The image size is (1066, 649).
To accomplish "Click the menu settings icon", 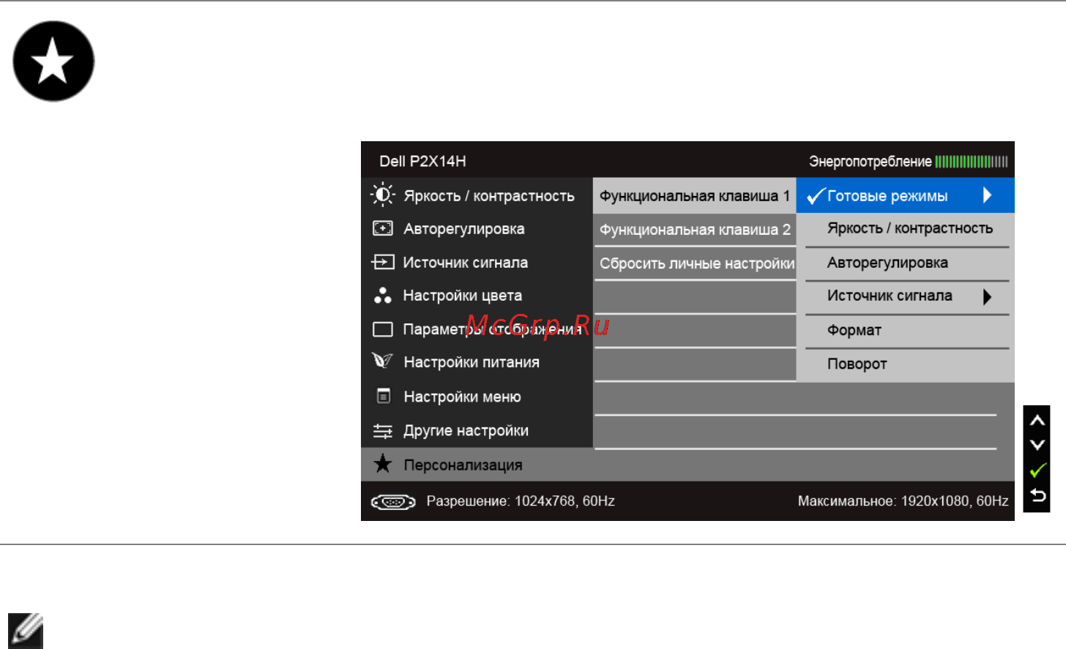I will click(x=383, y=396).
